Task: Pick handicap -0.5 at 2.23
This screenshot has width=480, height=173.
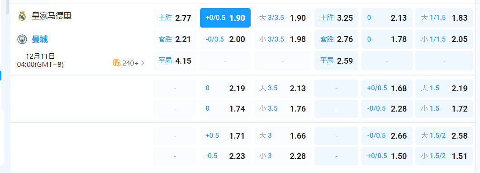Action: pos(225,156)
